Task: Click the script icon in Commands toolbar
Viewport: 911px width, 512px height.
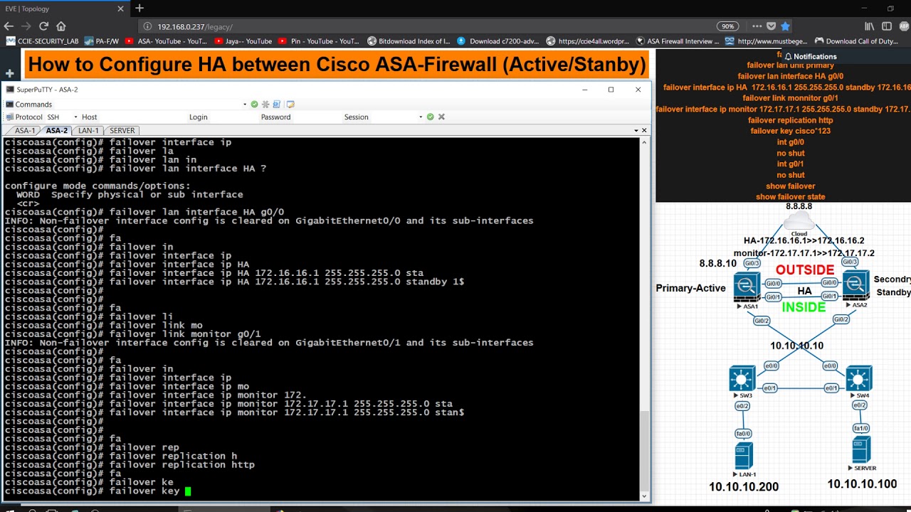Action: (277, 105)
